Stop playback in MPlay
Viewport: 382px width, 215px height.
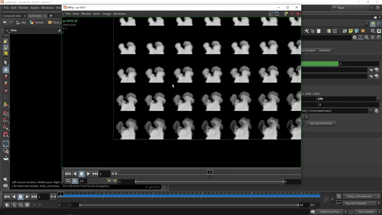(81, 174)
